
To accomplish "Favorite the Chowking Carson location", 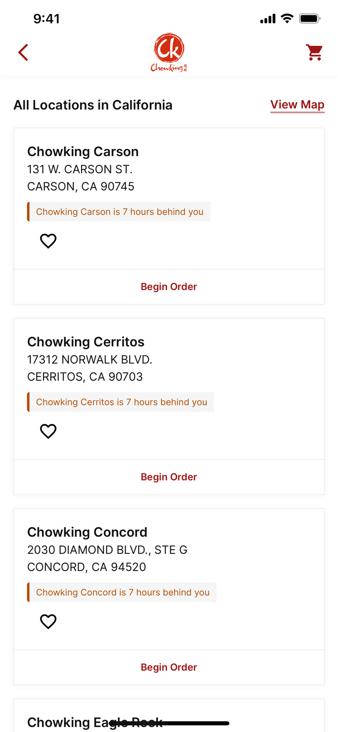I will point(48,241).
